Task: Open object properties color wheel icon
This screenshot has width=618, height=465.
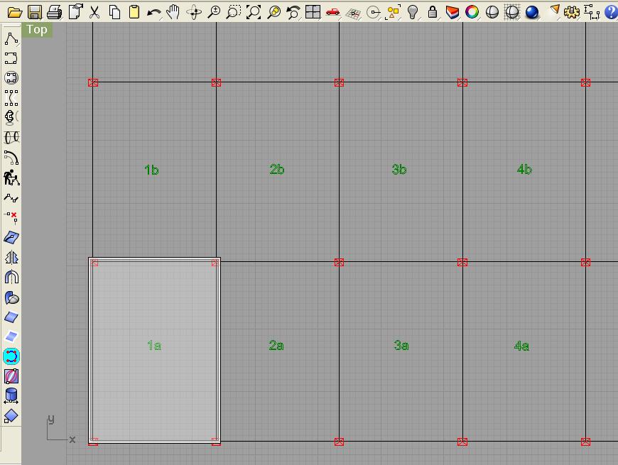Action: pyautogui.click(x=472, y=12)
